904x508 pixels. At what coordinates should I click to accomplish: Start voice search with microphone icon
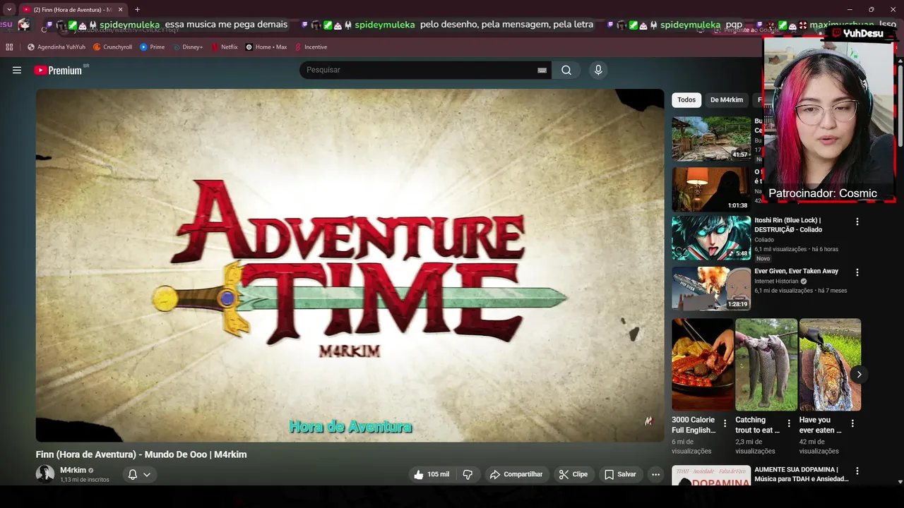(x=598, y=70)
